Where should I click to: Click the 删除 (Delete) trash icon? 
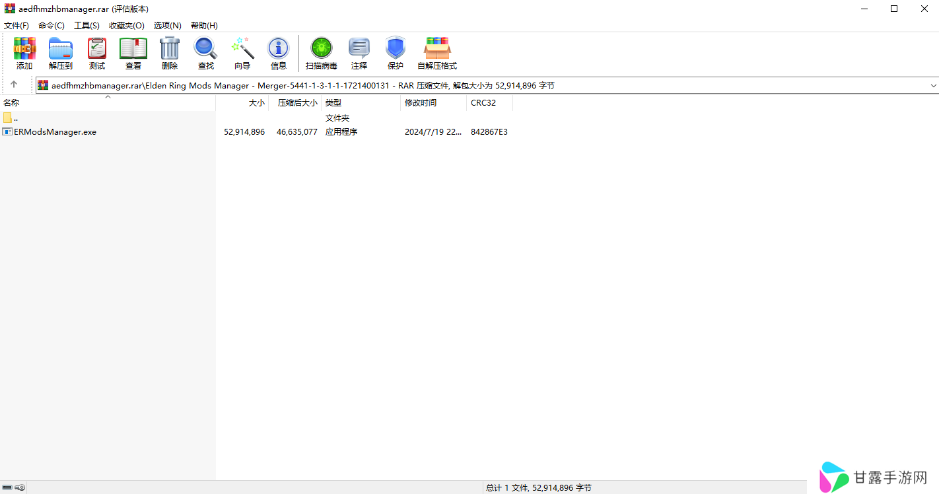(x=170, y=48)
